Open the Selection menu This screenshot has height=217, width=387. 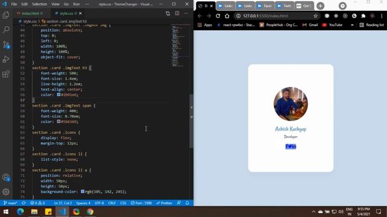point(39,4)
